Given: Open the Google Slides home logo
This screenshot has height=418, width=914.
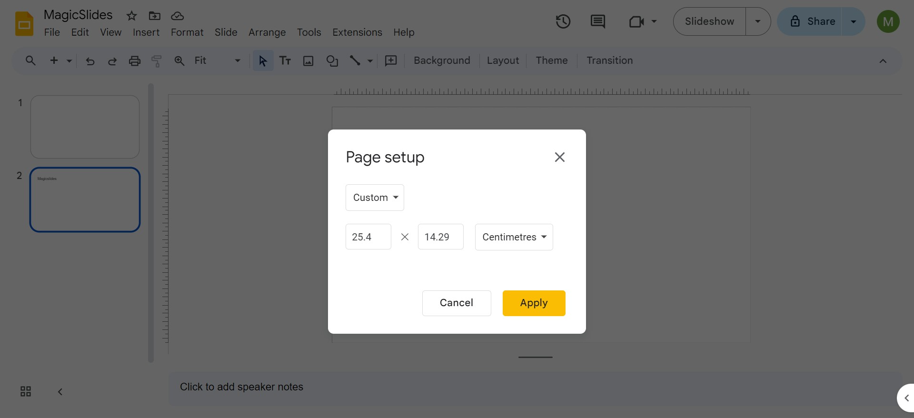Looking at the screenshot, I should click(x=24, y=24).
